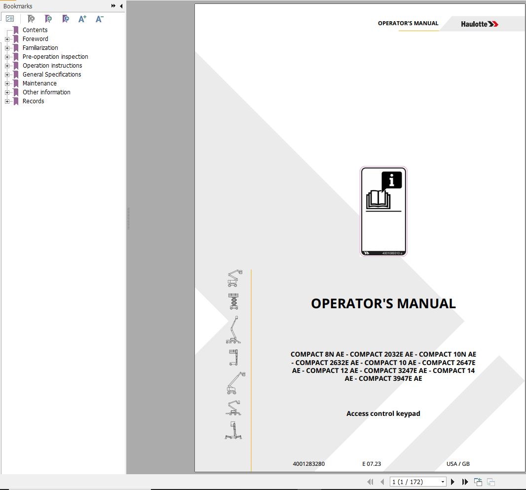
Task: Click the Access control keypad text
Action: 383,413
